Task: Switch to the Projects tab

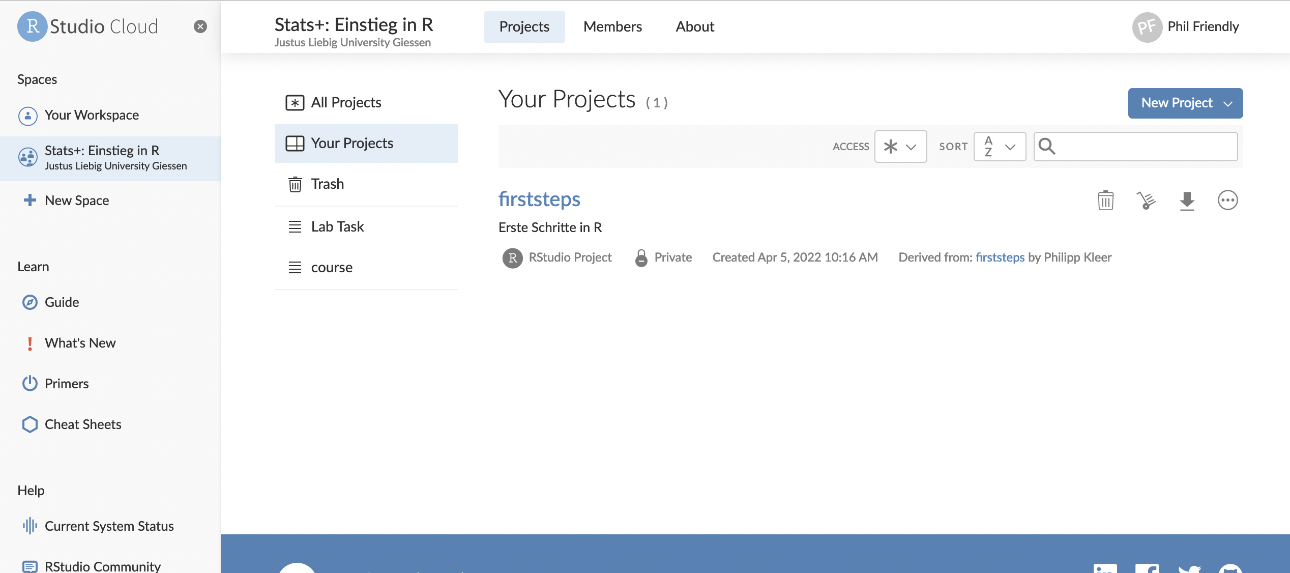Action: tap(524, 26)
